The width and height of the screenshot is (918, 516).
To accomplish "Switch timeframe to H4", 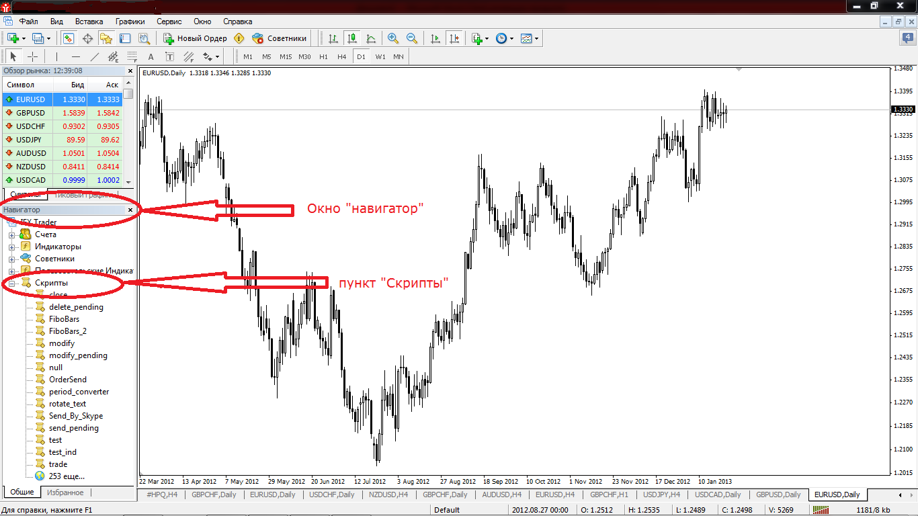I will click(x=342, y=56).
